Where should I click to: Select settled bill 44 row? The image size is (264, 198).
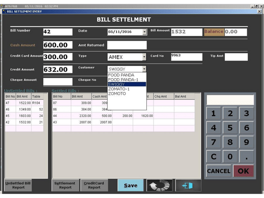click(x=124, y=116)
